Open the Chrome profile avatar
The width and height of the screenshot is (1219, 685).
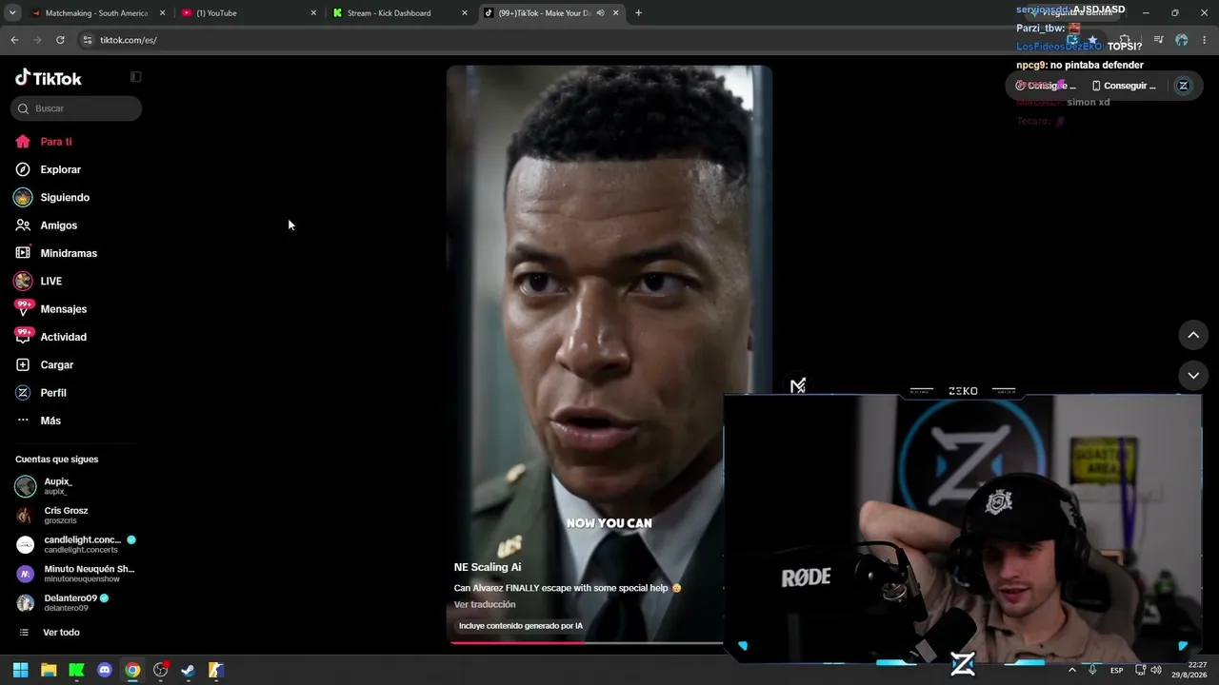coord(1182,40)
